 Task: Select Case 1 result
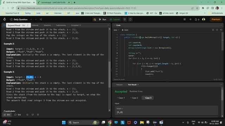(121, 98)
